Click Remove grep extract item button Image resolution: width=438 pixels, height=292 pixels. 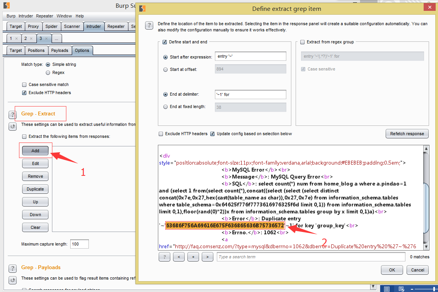tap(35, 176)
